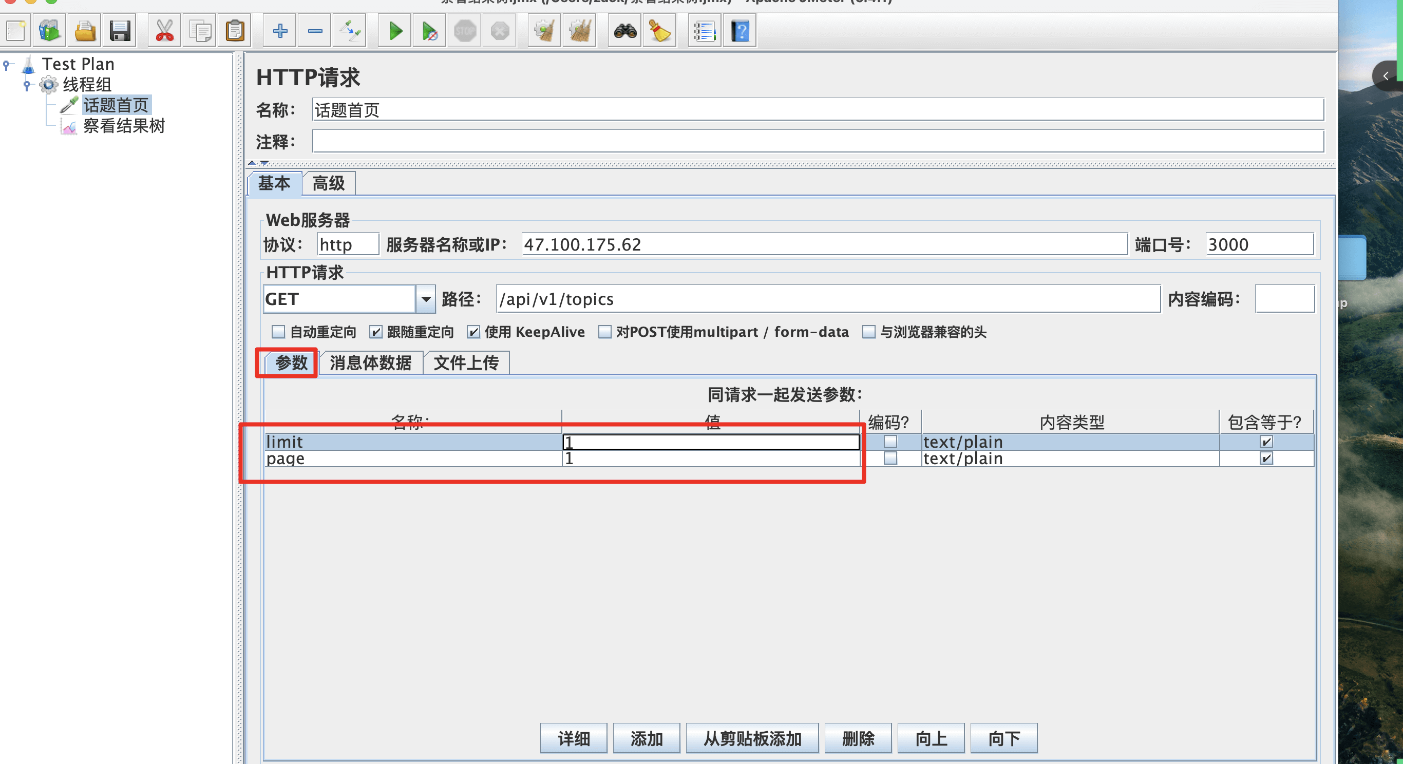1403x764 pixels.
Task: Enable the 自动重定向 checkbox
Action: pyautogui.click(x=278, y=332)
